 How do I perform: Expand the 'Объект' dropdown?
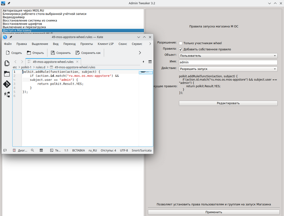point(228,55)
